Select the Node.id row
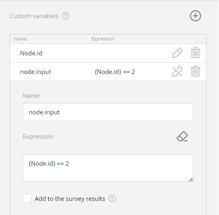The width and height of the screenshot is (219, 215). (x=108, y=53)
